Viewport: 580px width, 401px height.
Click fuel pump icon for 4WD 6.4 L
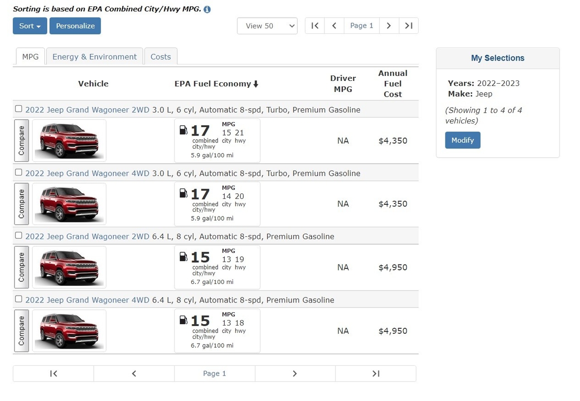pyautogui.click(x=183, y=321)
